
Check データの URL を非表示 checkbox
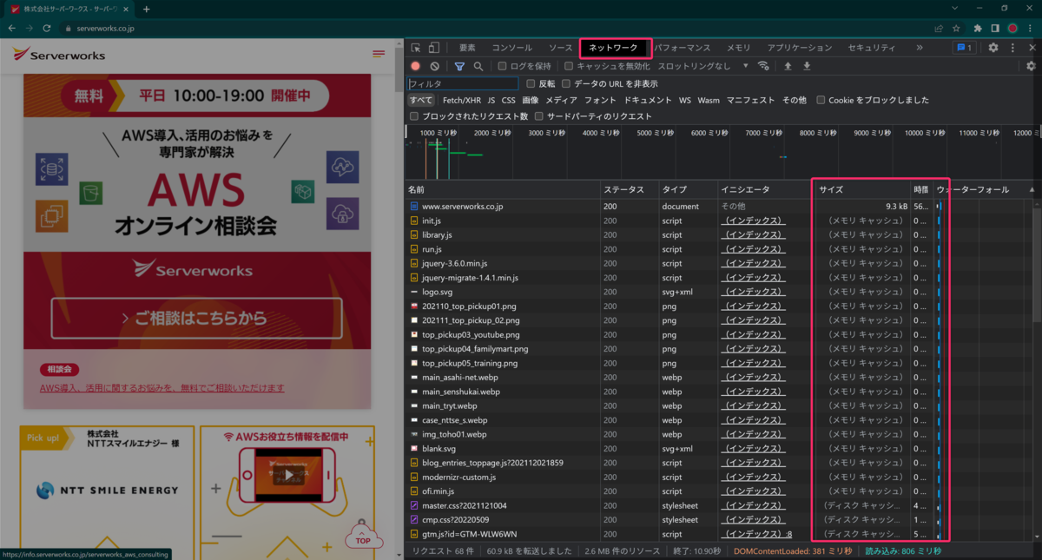click(x=566, y=84)
